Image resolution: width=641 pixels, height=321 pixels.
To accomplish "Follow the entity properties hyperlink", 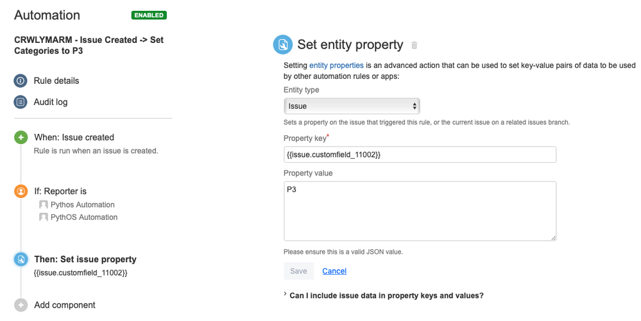I will [x=336, y=65].
